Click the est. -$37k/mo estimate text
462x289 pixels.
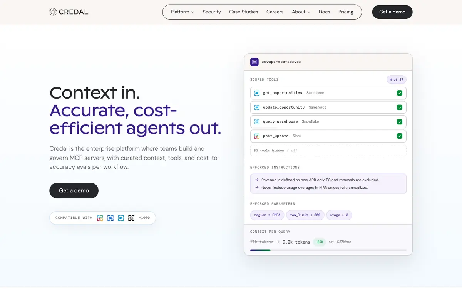point(340,242)
